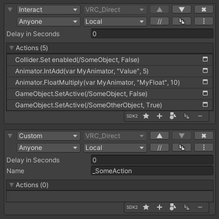The width and height of the screenshot is (219, 219).
Task: Collapse the Interact trigger foldout
Action: tap(10, 9)
